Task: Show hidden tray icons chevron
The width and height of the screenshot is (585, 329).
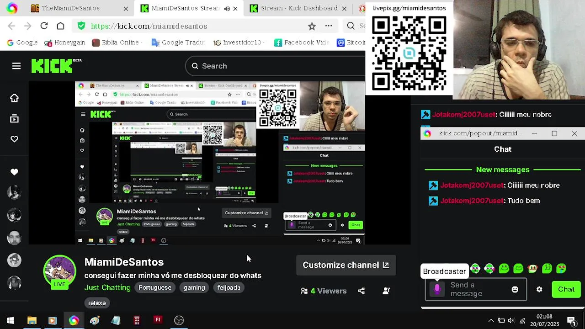Action: click(x=491, y=320)
